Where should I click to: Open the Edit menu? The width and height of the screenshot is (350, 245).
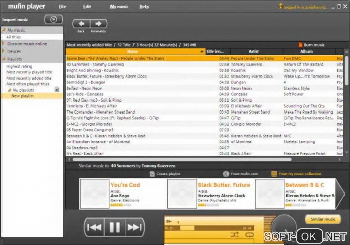87,7
